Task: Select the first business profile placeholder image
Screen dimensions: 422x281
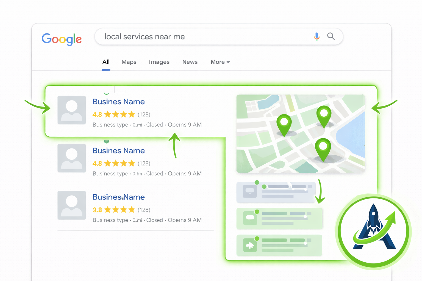Action: pyautogui.click(x=71, y=110)
